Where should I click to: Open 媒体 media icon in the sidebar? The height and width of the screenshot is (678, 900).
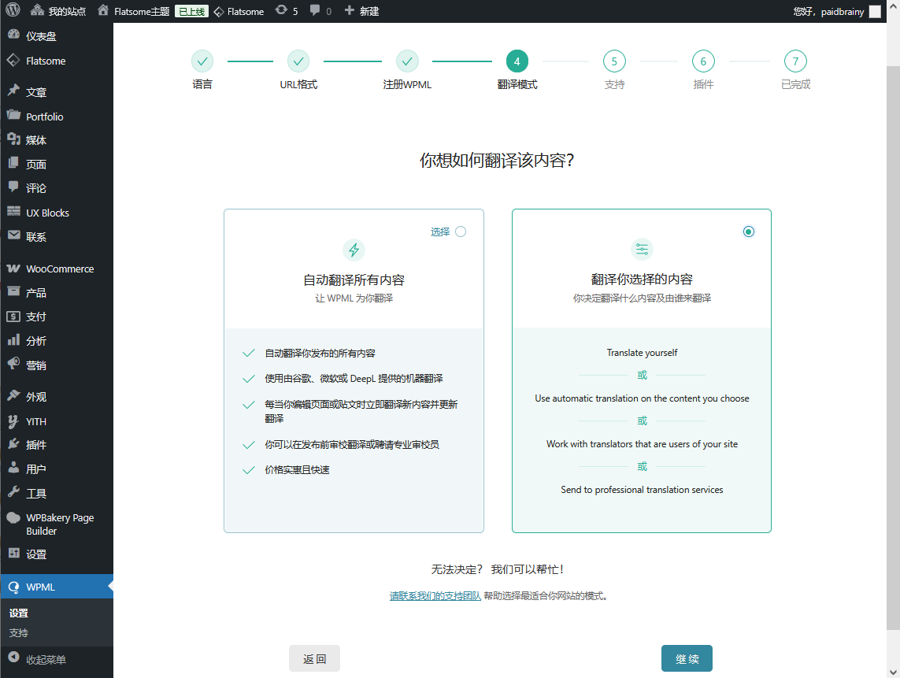click(13, 139)
